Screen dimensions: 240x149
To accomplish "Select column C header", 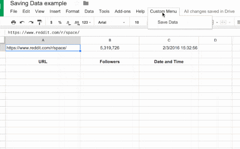I will (169, 40).
